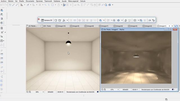Open the dropdown arrow next to the grid icon
Screen dimensions: 180x101
pos(43,5)
